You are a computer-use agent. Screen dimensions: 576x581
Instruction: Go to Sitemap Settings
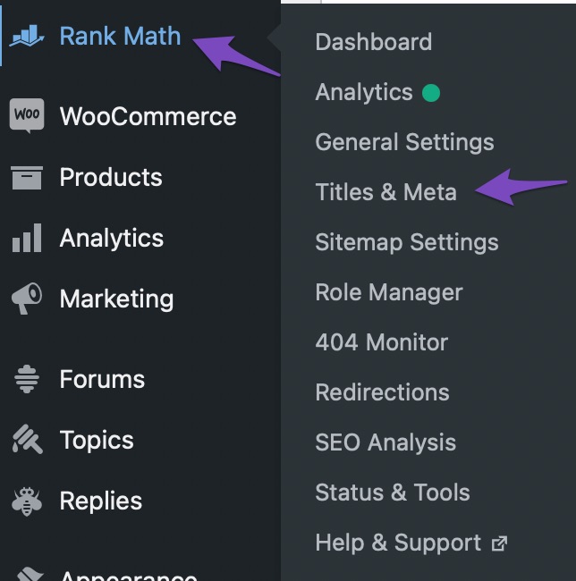click(x=407, y=242)
